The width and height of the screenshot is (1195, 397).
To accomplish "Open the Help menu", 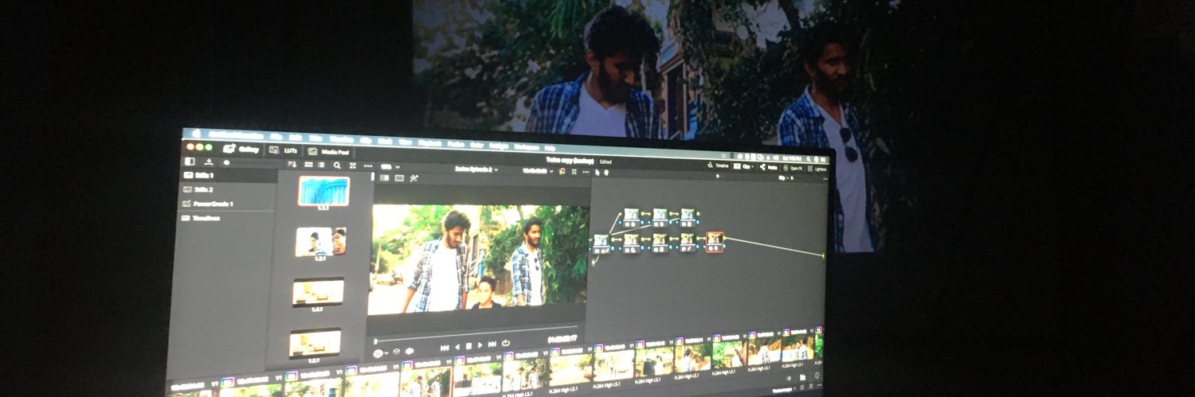I will click(550, 148).
